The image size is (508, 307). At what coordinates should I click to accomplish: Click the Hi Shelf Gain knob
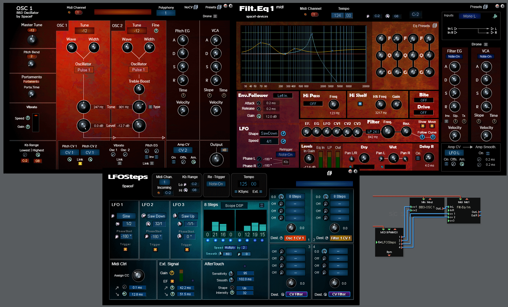click(396, 104)
